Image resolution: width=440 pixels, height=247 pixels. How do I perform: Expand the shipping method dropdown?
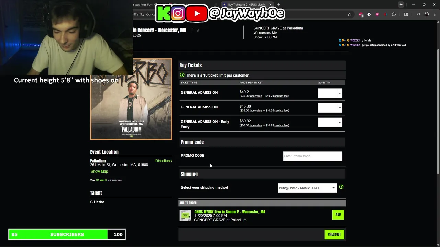coord(307,188)
